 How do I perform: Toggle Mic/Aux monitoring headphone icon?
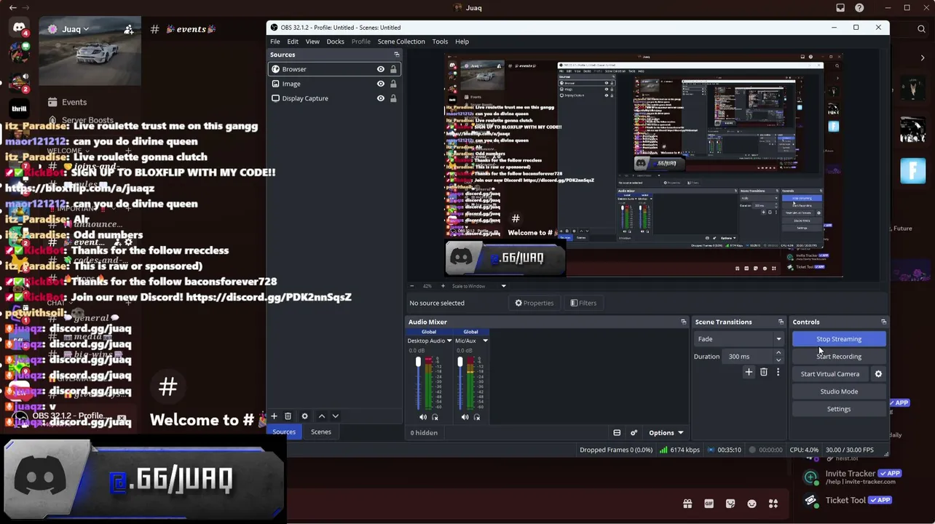click(x=477, y=417)
